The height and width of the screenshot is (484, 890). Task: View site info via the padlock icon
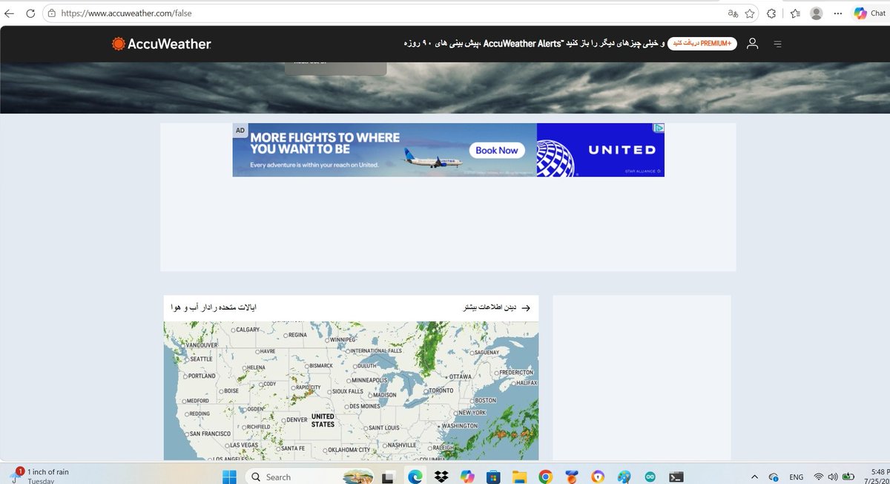click(x=52, y=13)
